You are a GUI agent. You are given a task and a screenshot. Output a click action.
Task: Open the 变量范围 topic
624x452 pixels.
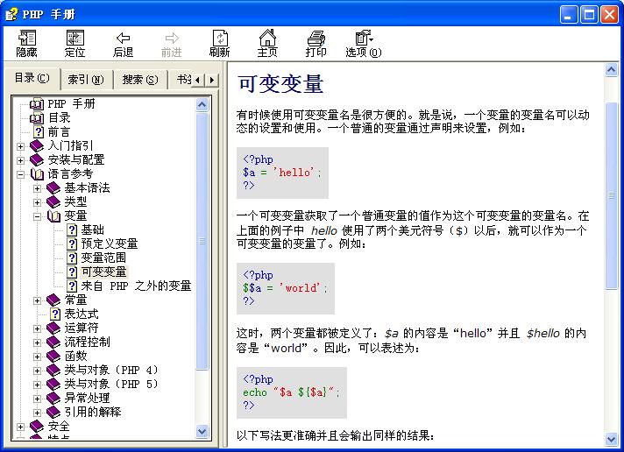[103, 258]
